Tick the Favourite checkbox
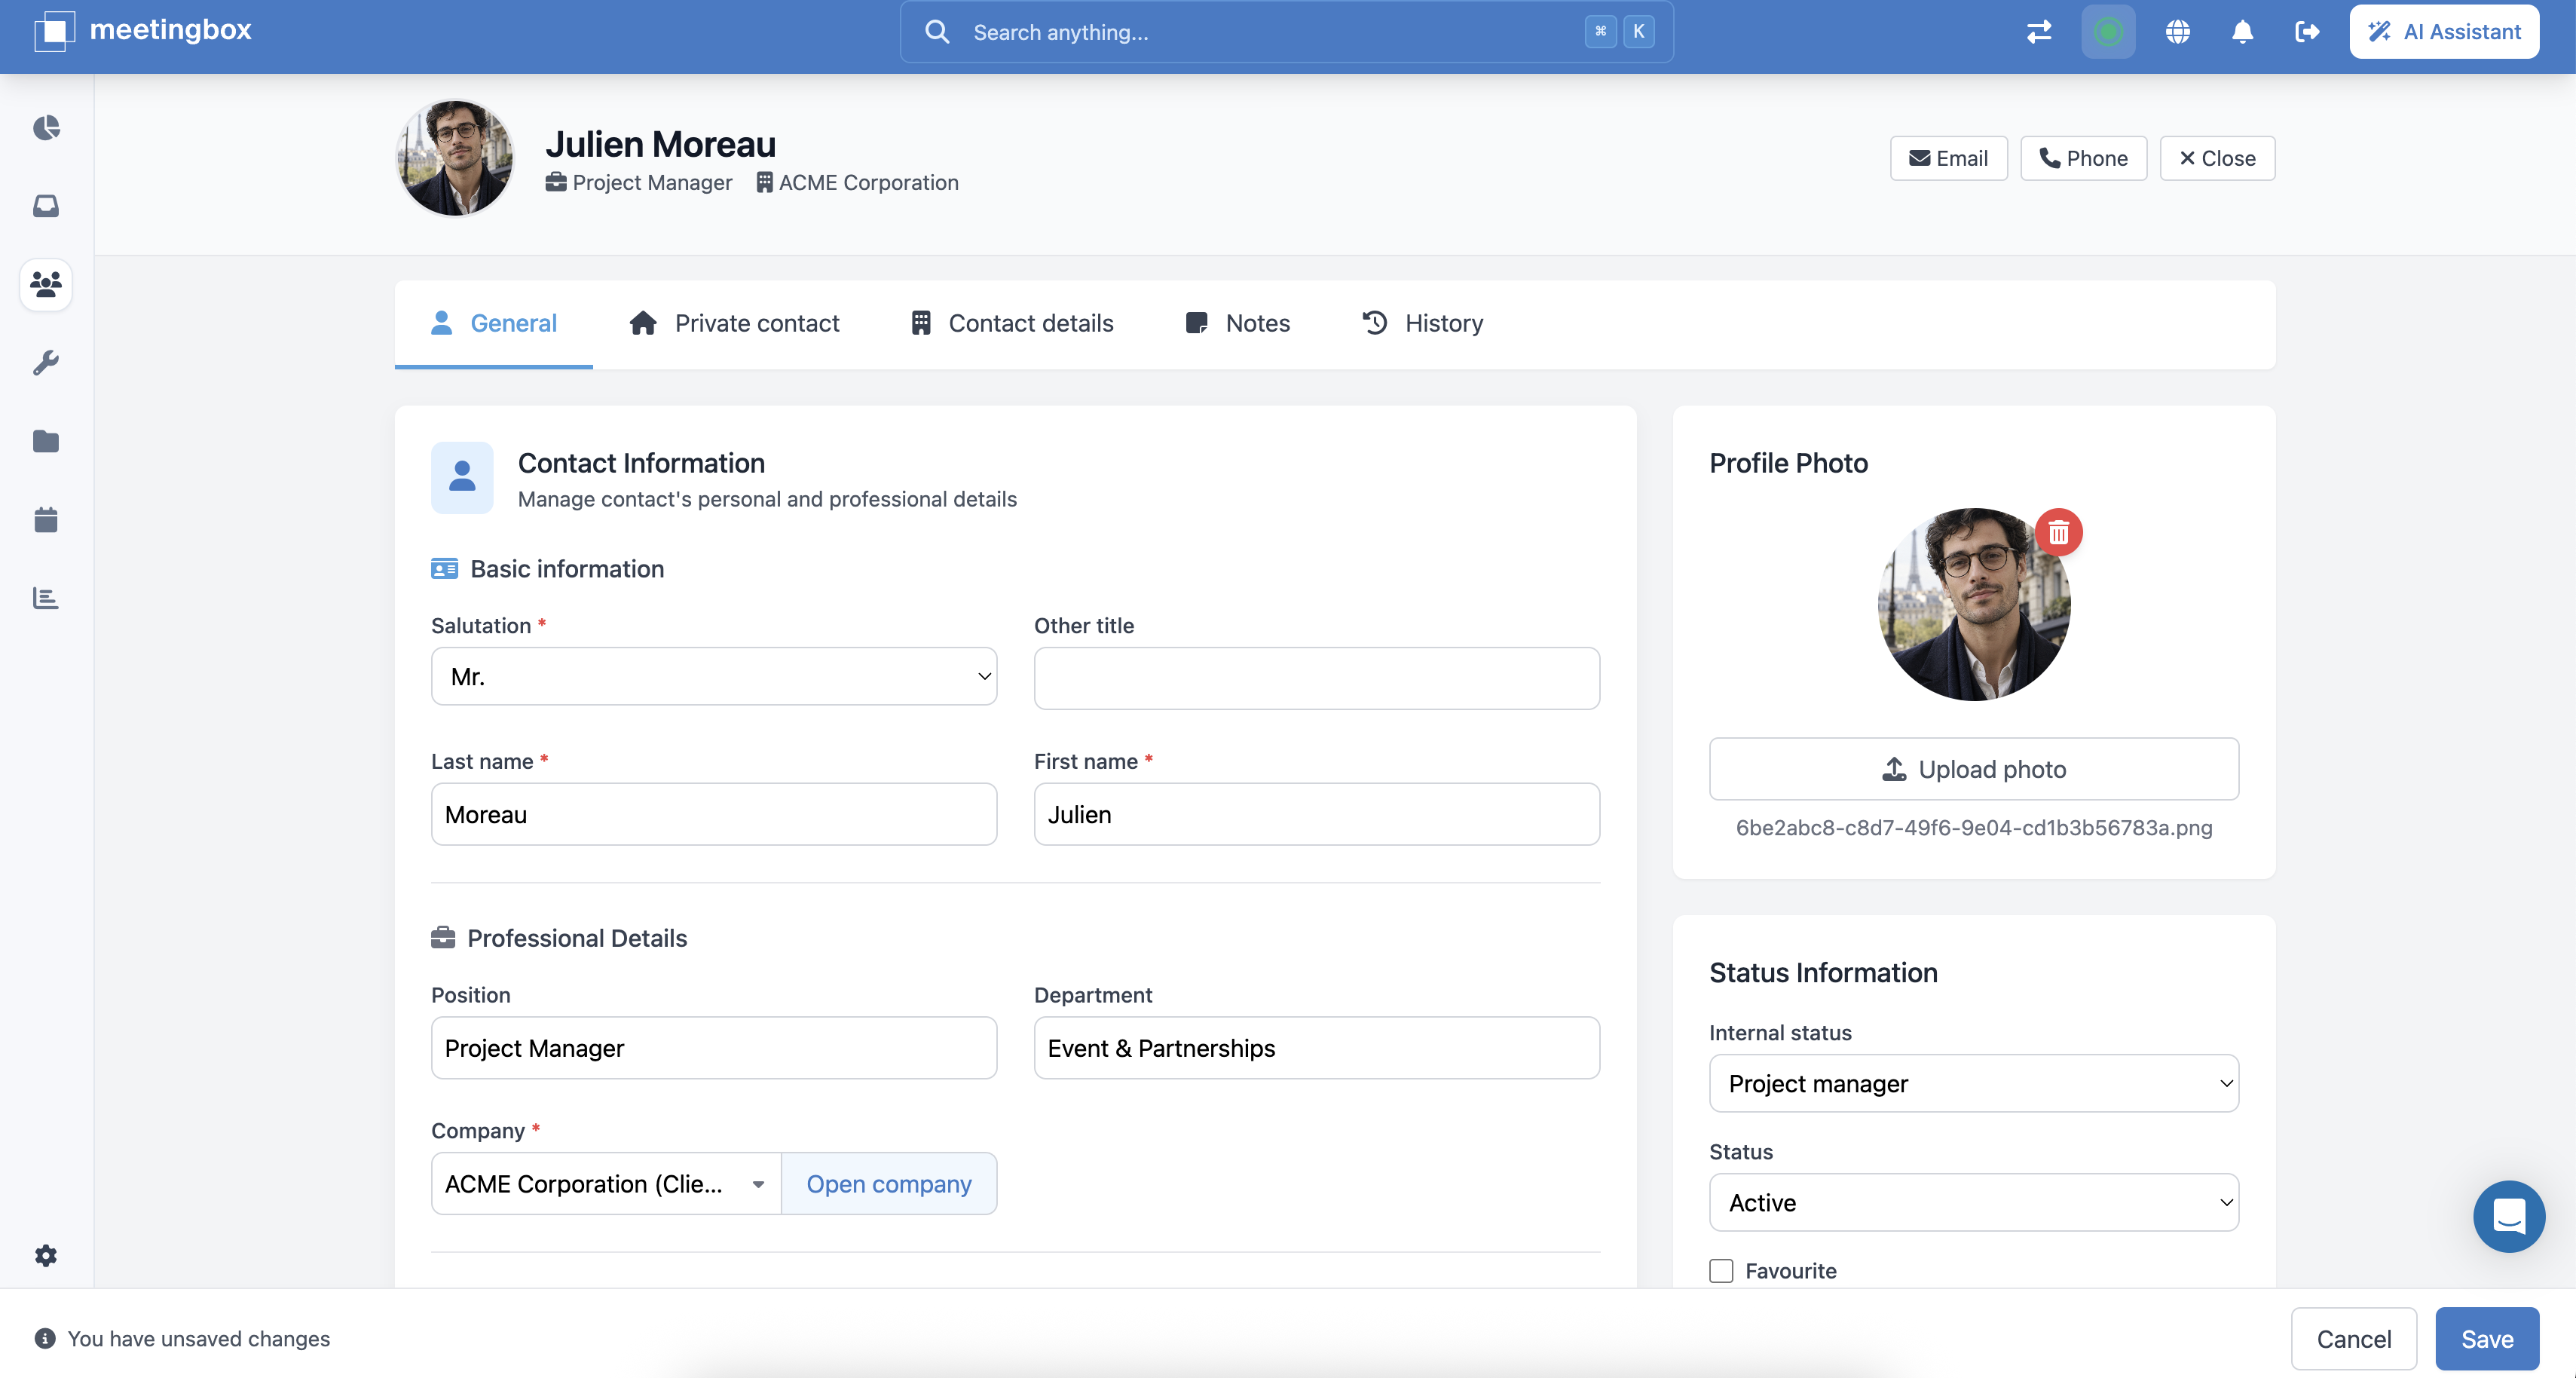The width and height of the screenshot is (2576, 1378). (x=1721, y=1270)
